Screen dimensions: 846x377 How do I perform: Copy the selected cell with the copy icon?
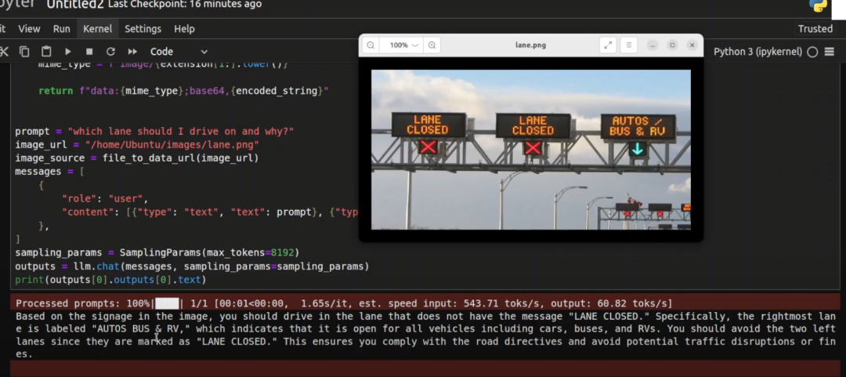[24, 52]
